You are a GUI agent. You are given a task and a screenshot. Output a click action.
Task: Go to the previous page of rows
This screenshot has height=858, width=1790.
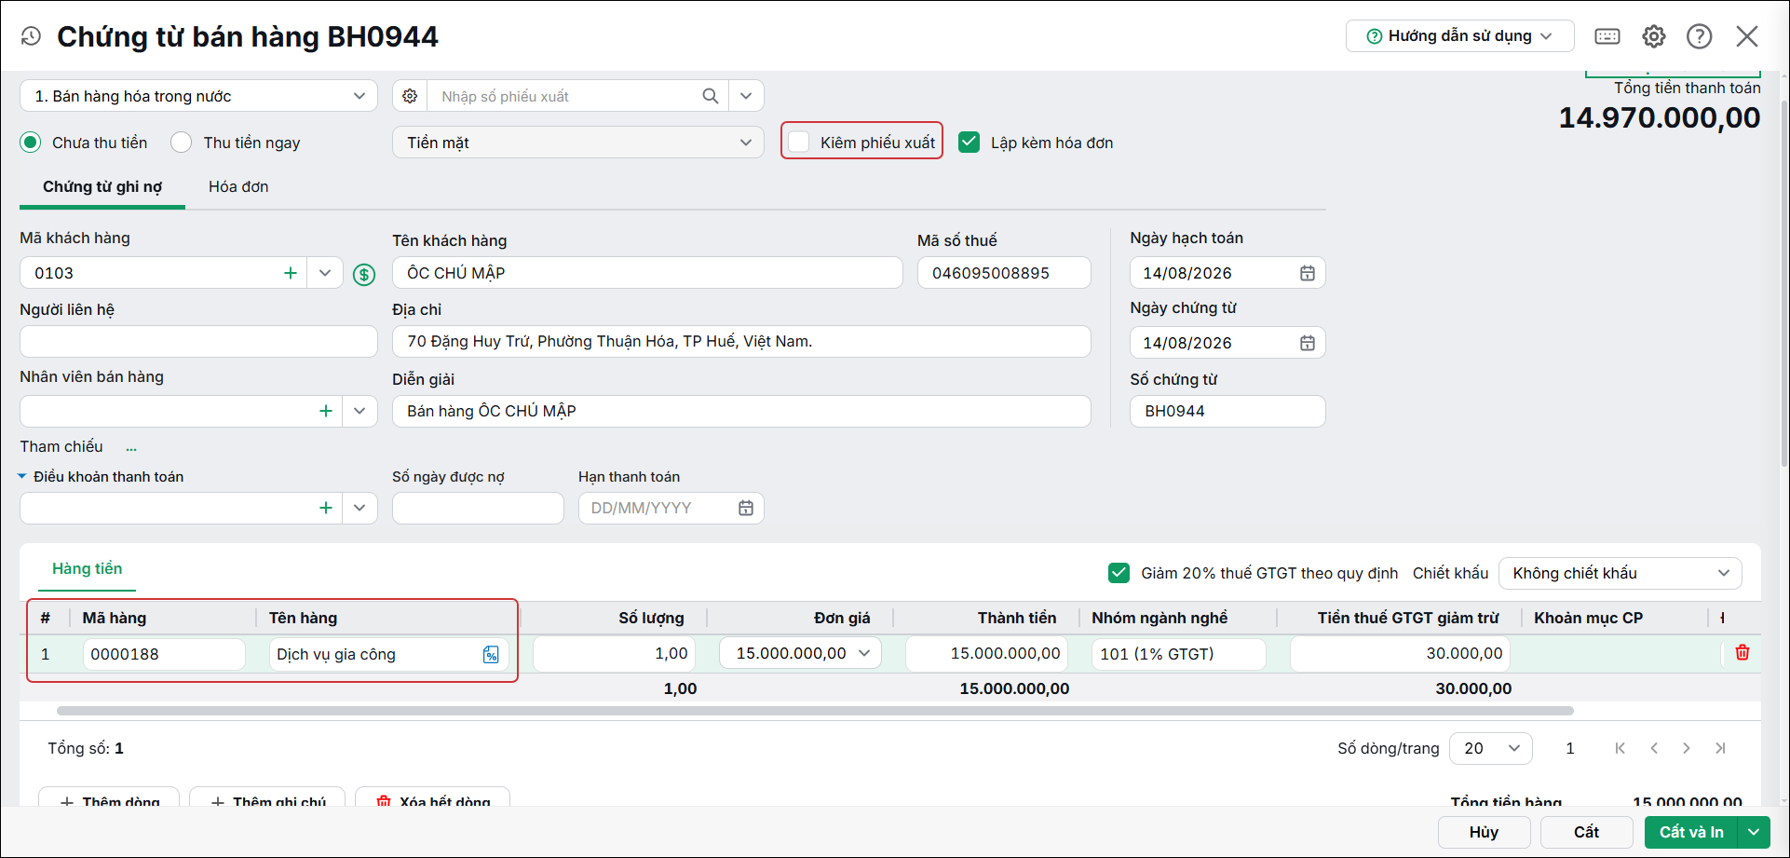click(1654, 748)
